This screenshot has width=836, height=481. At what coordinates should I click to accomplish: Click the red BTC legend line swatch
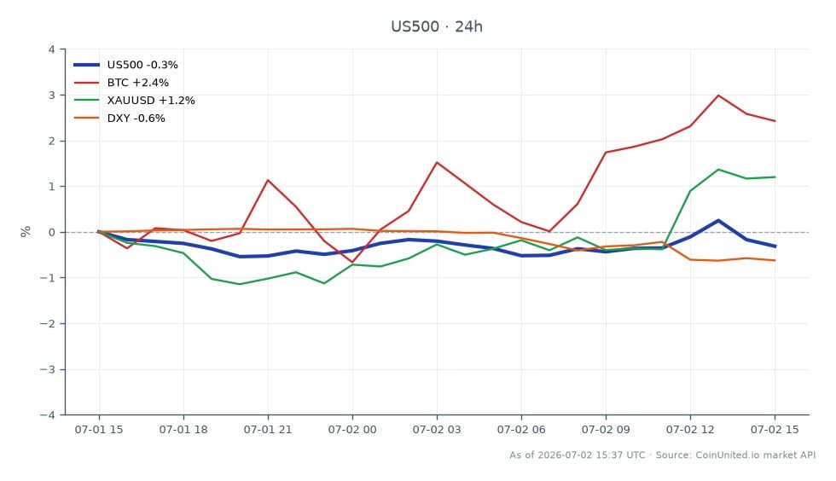click(x=86, y=83)
